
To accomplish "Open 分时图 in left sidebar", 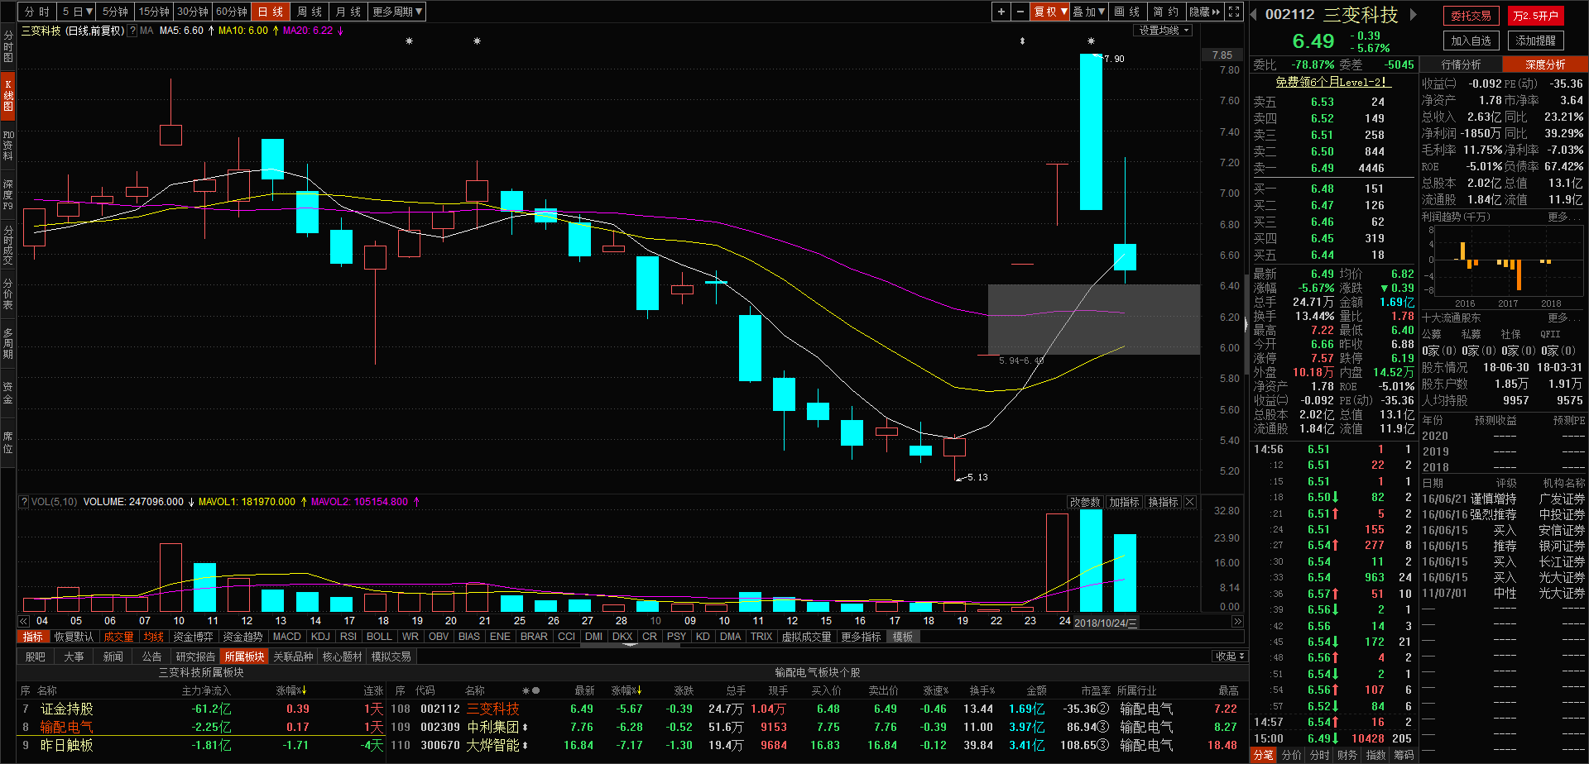I will click(8, 46).
